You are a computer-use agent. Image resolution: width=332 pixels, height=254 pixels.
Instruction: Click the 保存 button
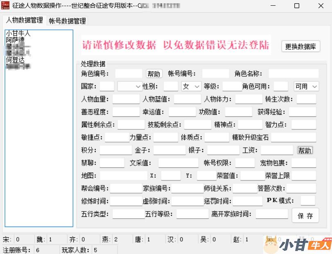(305, 216)
